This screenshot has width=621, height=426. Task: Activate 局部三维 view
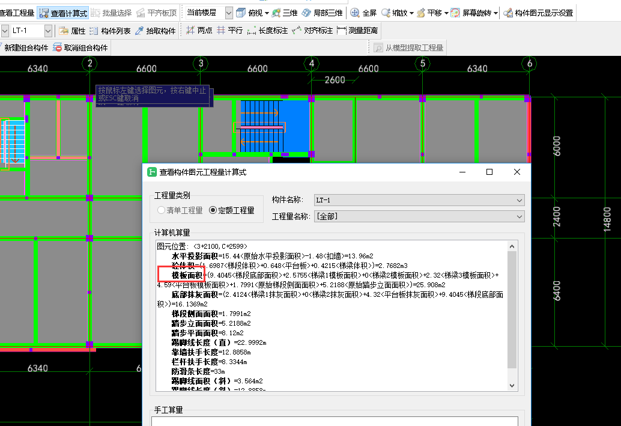(322, 13)
